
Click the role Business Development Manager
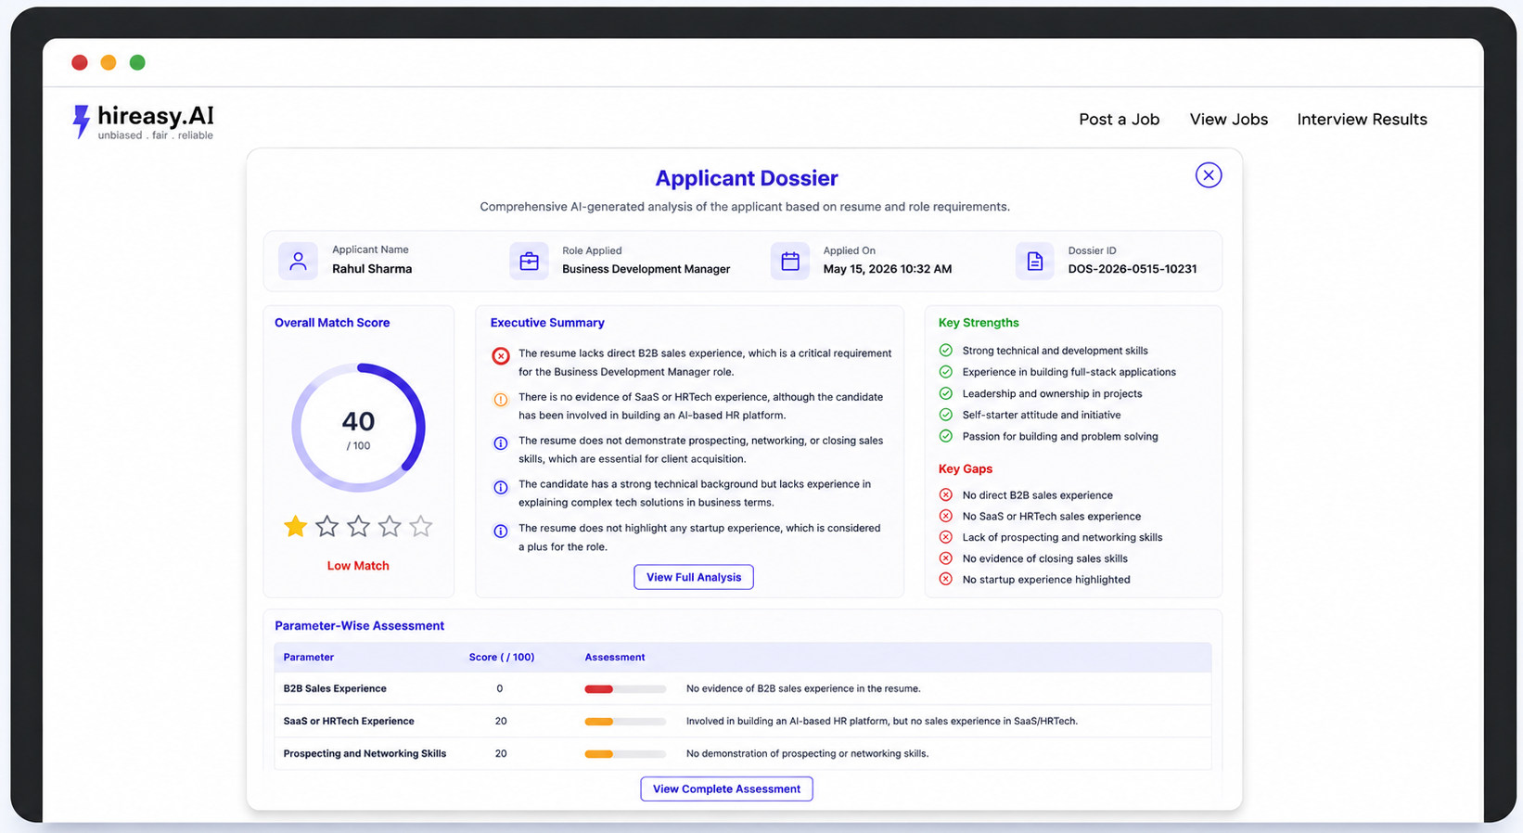(x=646, y=269)
